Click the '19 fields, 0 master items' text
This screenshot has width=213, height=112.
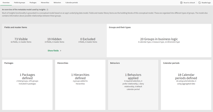point(54,42)
